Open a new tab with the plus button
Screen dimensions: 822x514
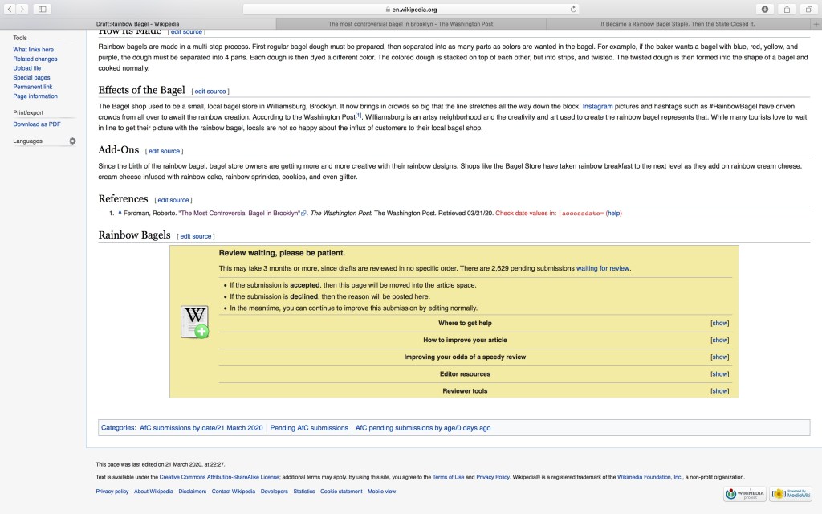[816, 24]
